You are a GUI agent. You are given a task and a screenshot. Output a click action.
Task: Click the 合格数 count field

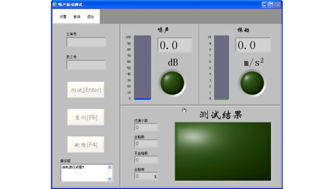[x=146, y=144]
